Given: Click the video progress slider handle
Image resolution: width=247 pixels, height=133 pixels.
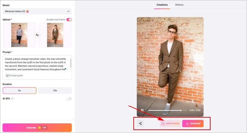Looking at the screenshot, I should click(181, 110).
